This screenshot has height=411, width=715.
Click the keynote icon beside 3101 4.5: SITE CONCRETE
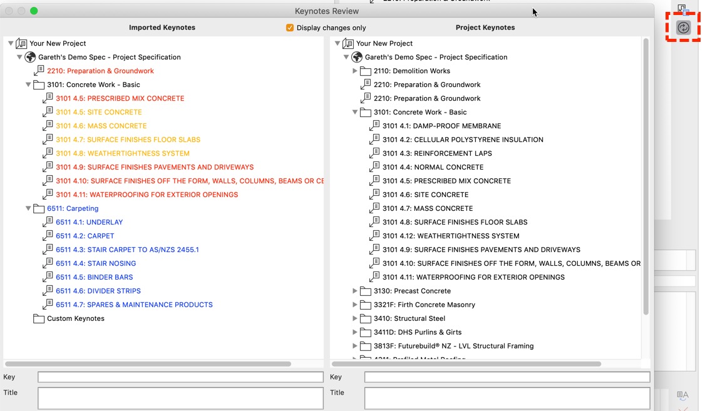48,112
